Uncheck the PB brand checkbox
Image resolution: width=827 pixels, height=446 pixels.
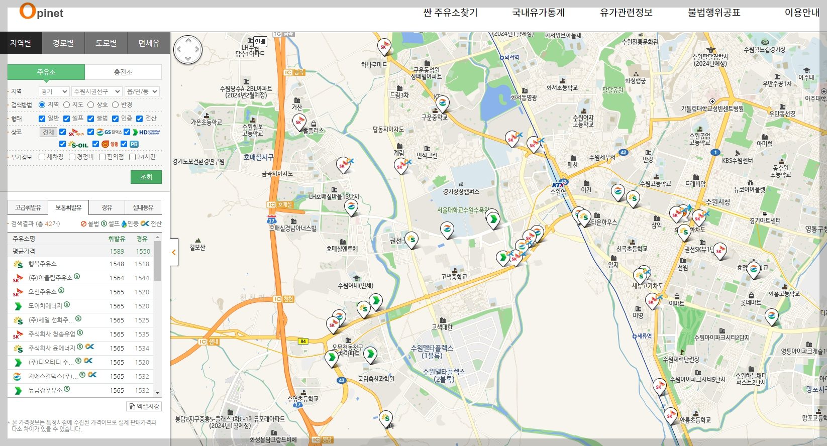click(x=124, y=144)
